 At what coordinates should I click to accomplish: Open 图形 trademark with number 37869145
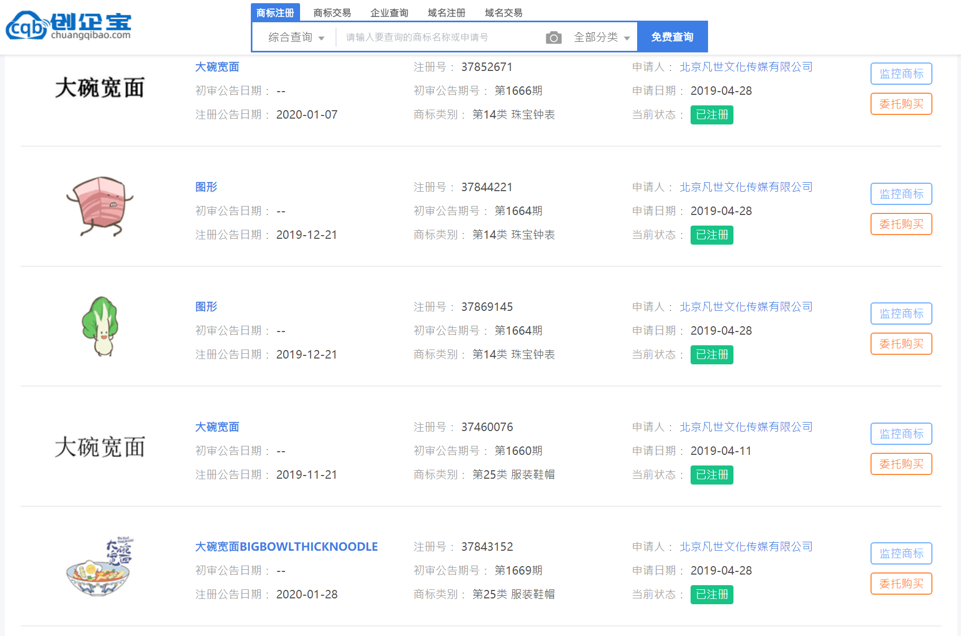(x=206, y=307)
